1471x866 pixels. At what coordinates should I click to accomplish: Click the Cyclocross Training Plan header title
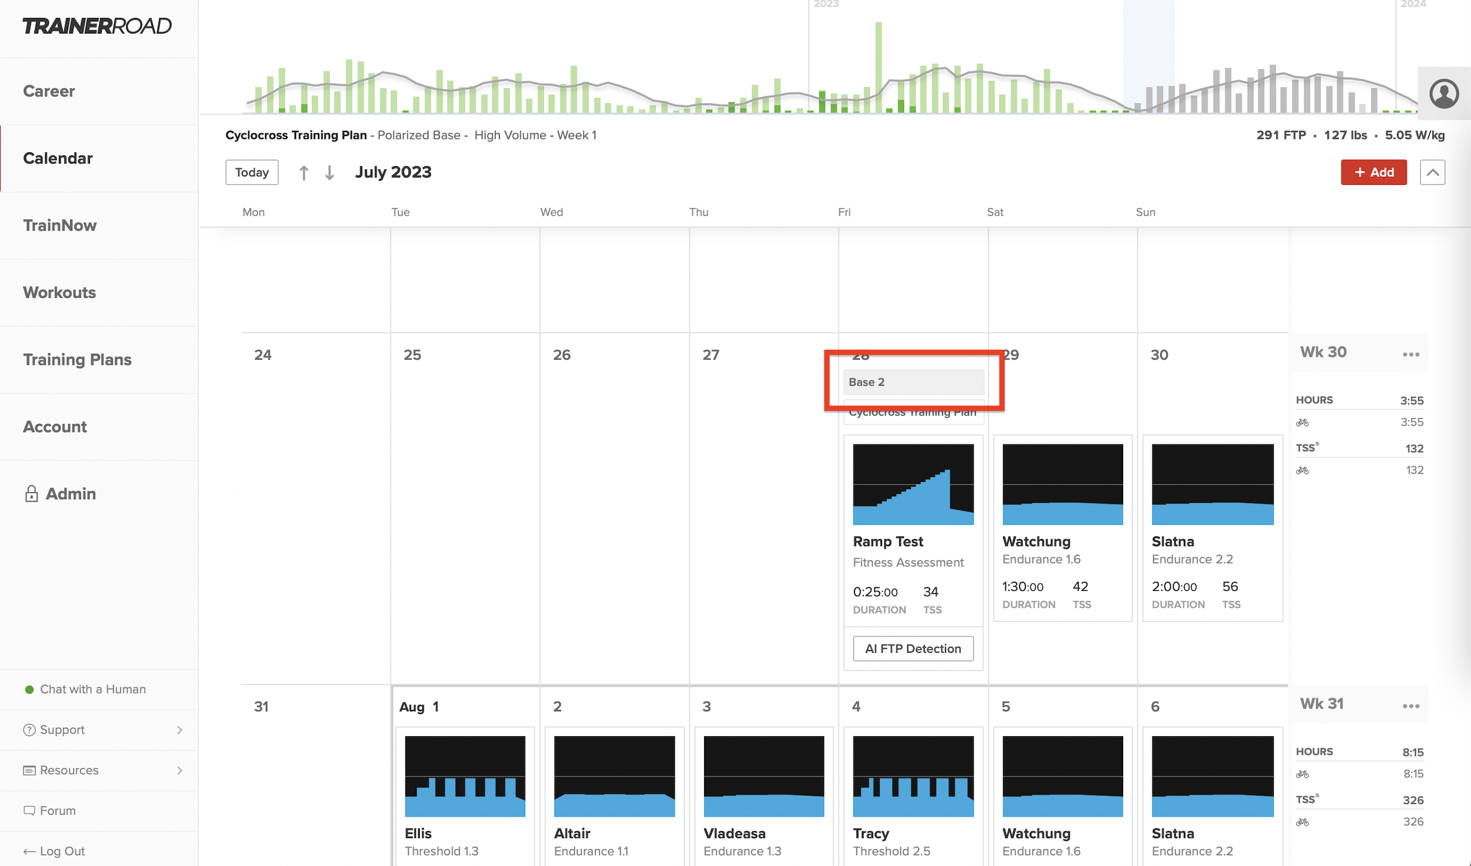(296, 135)
